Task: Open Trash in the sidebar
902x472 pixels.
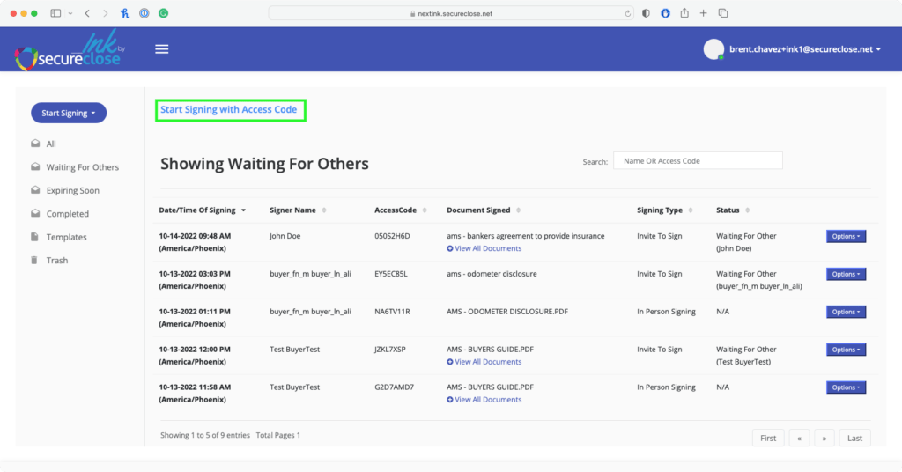Action: [x=56, y=261]
